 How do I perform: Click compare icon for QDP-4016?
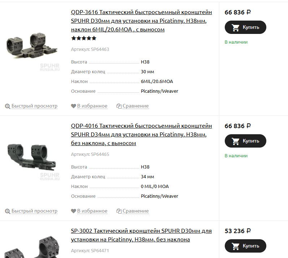(119, 211)
